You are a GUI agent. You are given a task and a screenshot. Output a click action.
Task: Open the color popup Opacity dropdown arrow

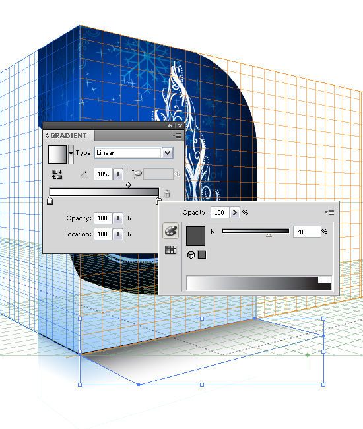pos(235,213)
